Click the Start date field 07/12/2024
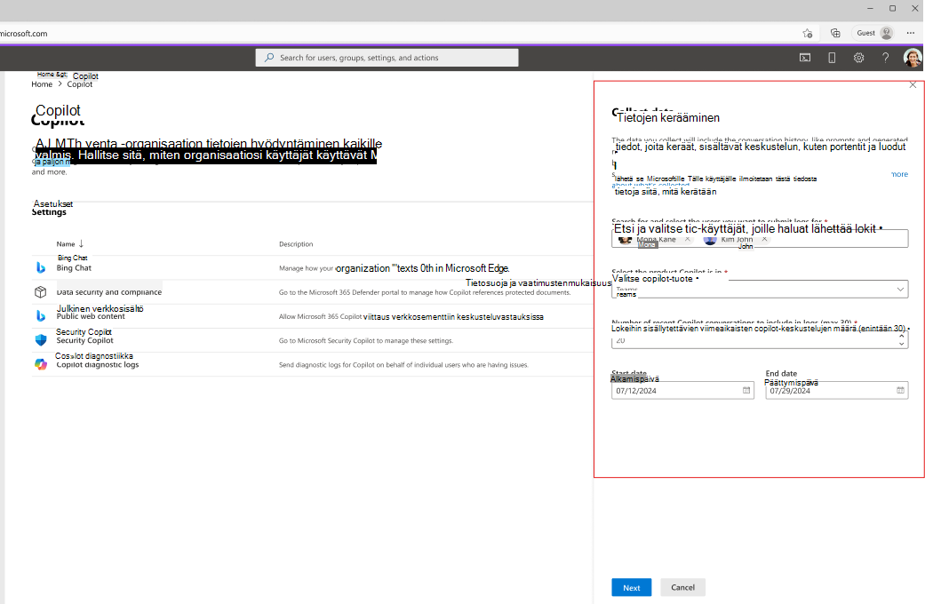 (683, 391)
